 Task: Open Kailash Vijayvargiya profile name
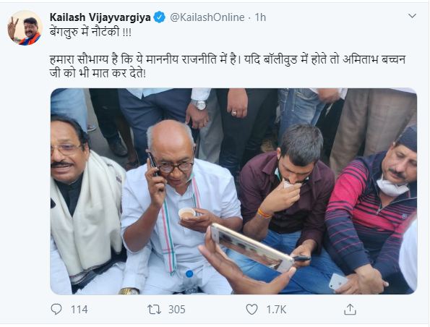pos(100,17)
